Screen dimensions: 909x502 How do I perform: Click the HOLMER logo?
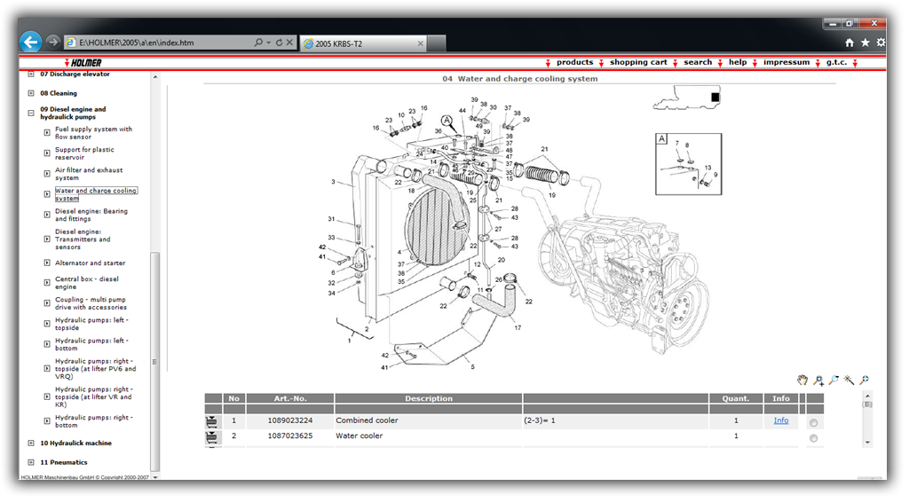(83, 63)
